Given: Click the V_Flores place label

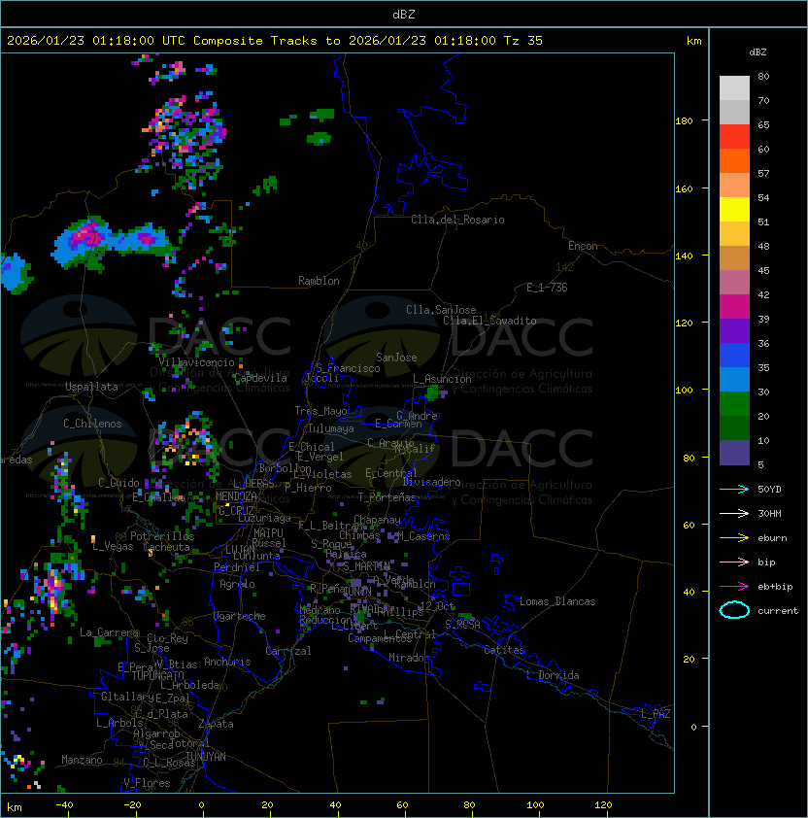Looking at the screenshot, I should click(x=147, y=782).
